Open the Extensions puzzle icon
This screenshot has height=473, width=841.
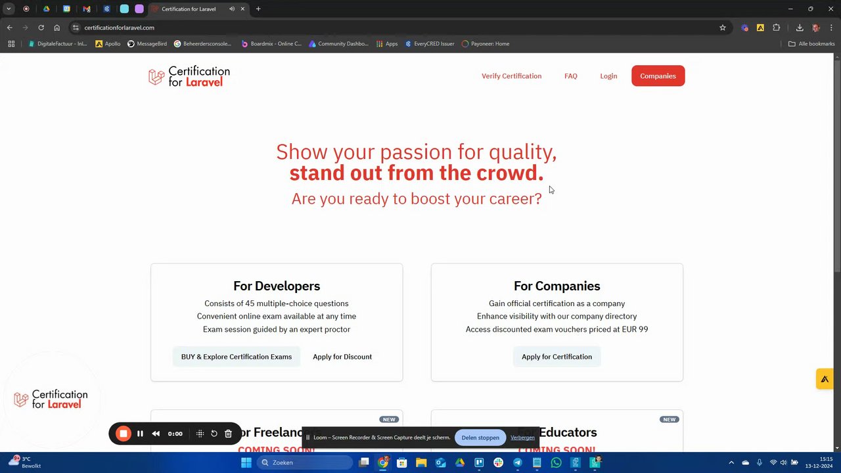tap(777, 28)
